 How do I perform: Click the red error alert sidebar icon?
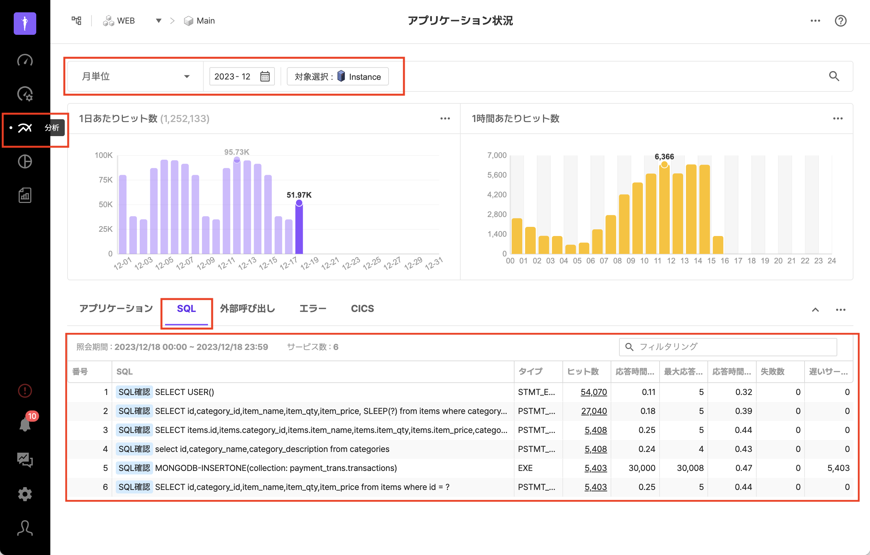25,391
